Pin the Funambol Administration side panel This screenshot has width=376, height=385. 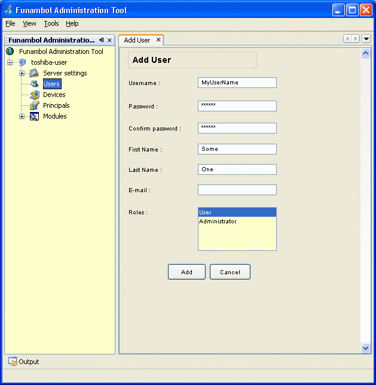pos(101,40)
